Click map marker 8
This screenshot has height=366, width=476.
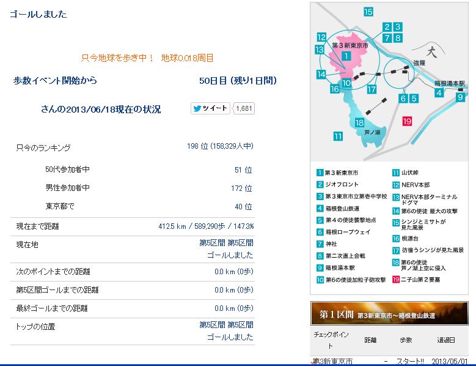398,38
